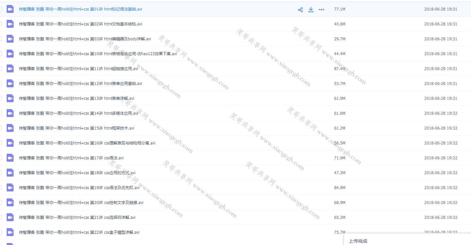Image resolution: width=471 pixels, height=245 pixels.
Task: Click the video file icon for 第19讲 css语法及优先权
Action: 10,188
